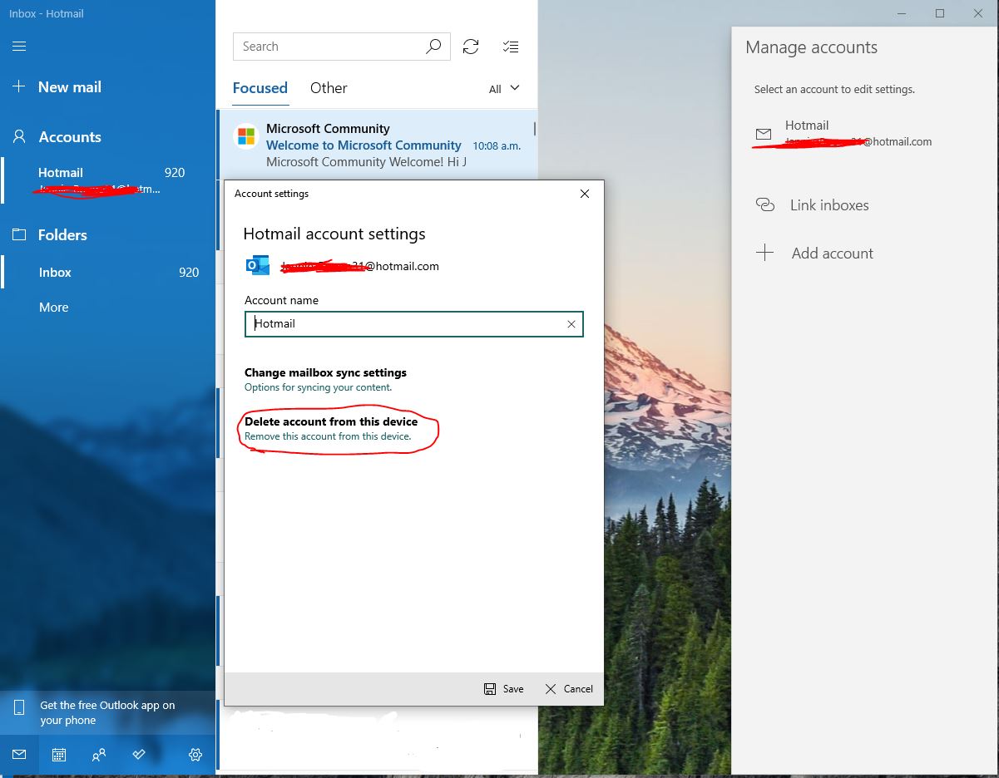Minimize the Mail window

coord(902,13)
